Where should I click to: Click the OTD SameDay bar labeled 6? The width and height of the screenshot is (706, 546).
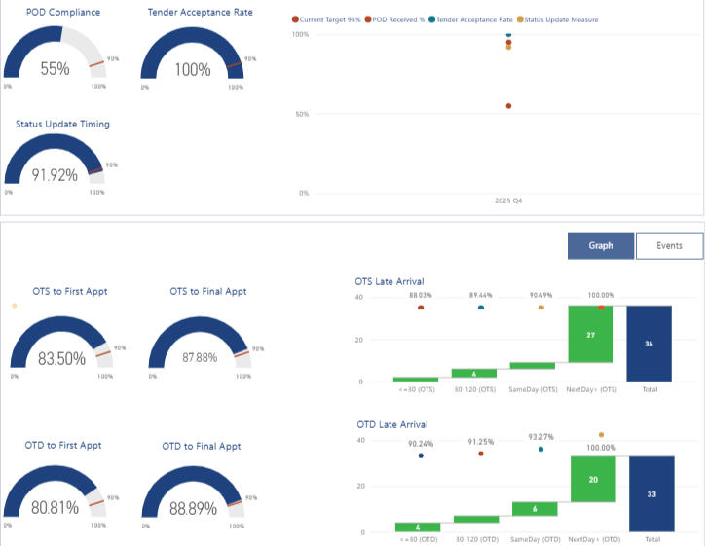(x=534, y=509)
